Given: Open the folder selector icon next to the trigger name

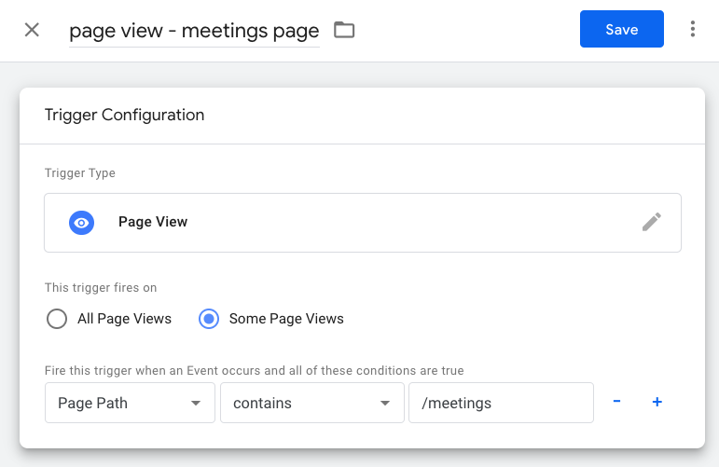Looking at the screenshot, I should tap(344, 30).
